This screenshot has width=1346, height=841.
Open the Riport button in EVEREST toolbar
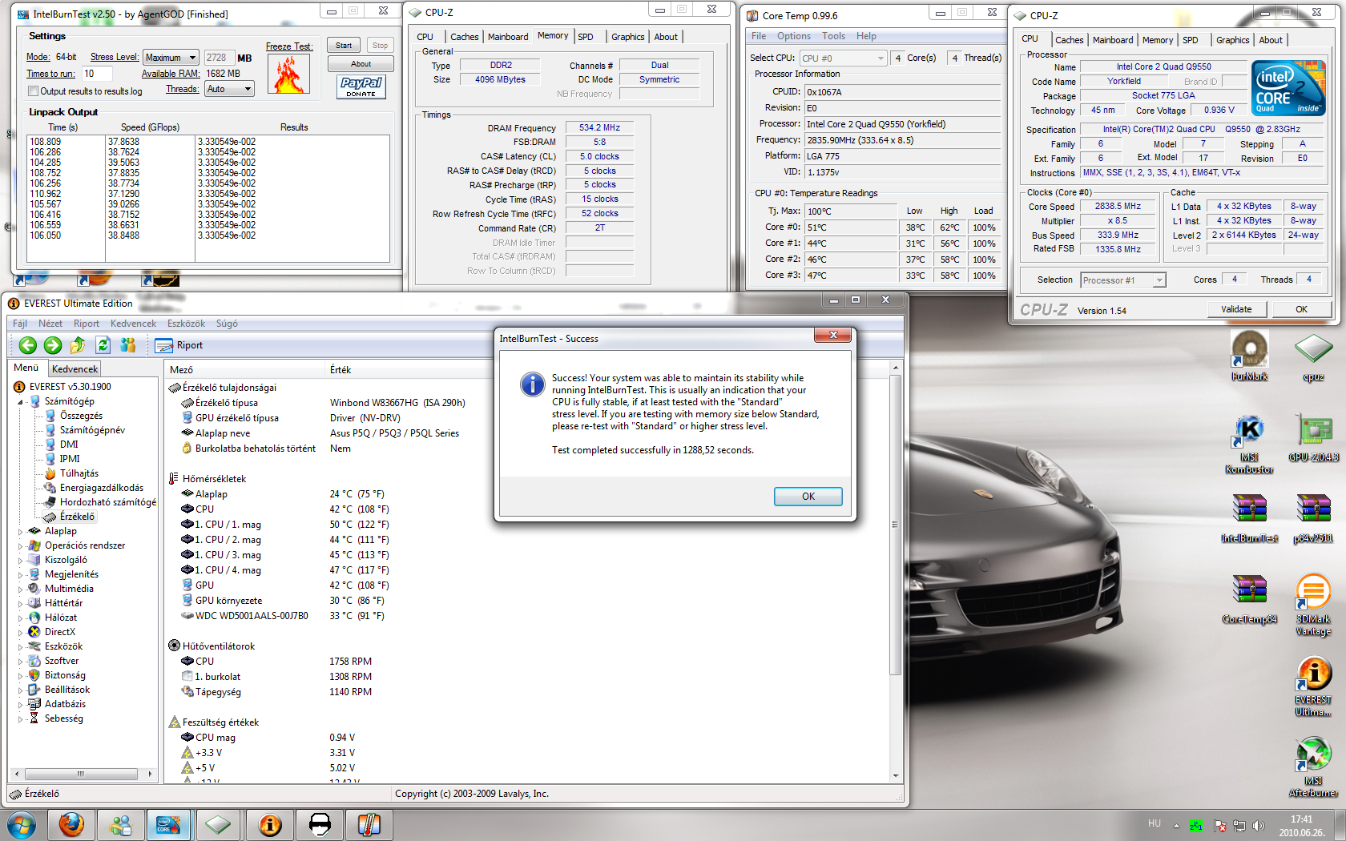tap(179, 345)
